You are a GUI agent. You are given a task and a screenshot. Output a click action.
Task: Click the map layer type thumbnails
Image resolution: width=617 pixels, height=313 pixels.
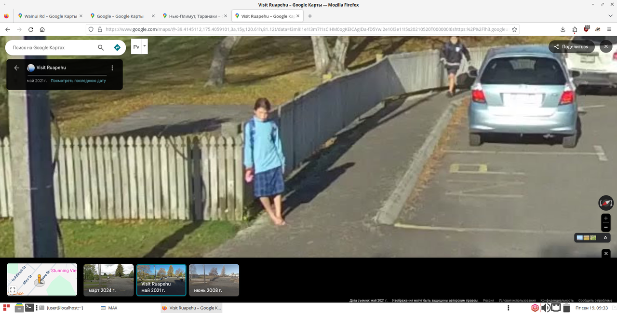click(x=586, y=238)
